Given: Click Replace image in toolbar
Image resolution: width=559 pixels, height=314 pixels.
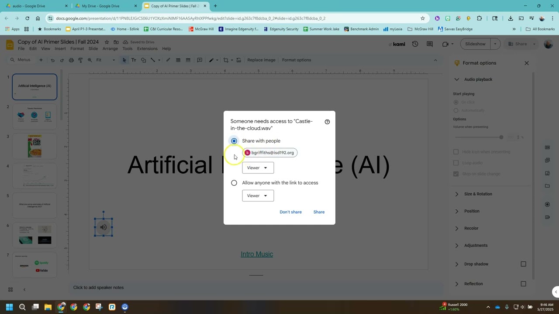Looking at the screenshot, I should pos(261,60).
